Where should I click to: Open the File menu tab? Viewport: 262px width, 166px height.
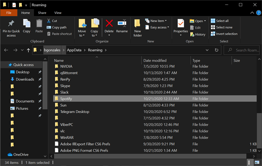[9, 13]
